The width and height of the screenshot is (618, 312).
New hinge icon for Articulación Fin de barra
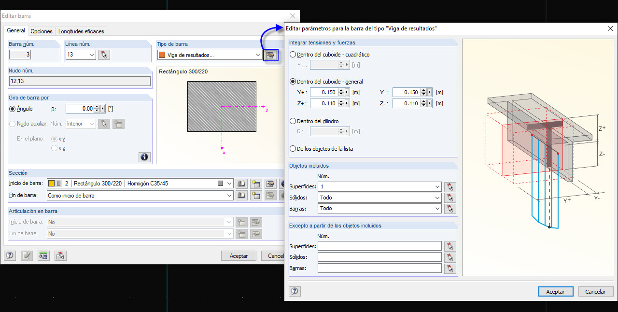[x=242, y=234]
